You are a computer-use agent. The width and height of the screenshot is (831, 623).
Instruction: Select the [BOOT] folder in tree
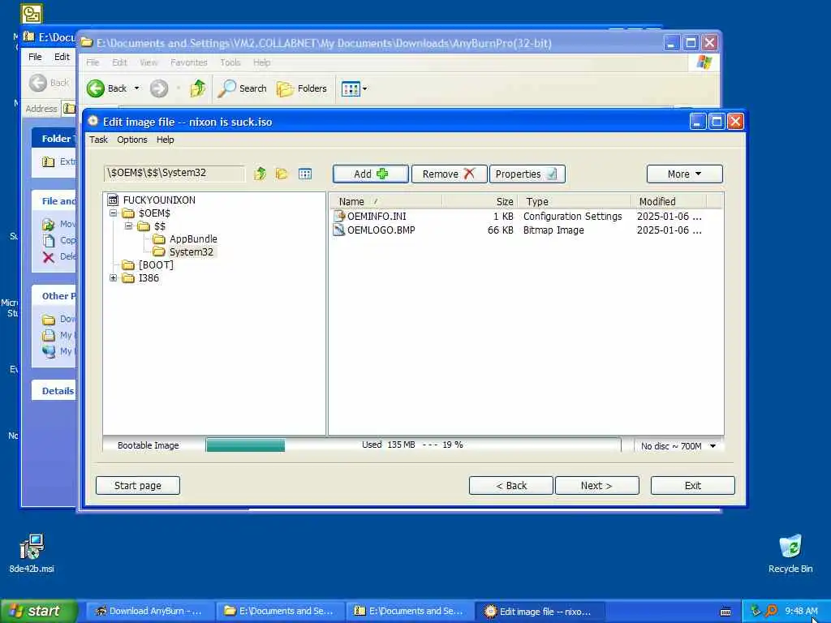(x=156, y=265)
